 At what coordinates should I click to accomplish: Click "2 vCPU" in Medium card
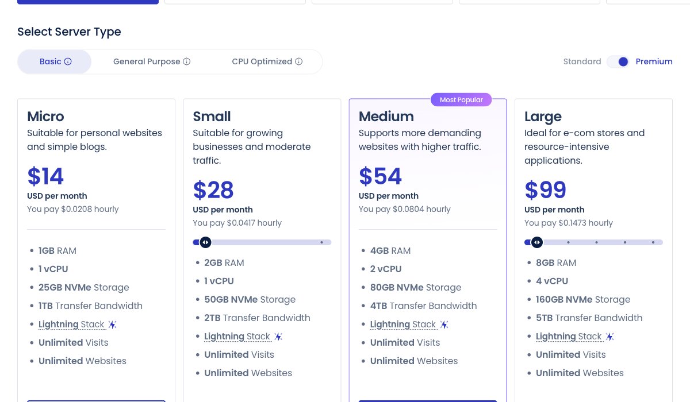click(x=386, y=269)
